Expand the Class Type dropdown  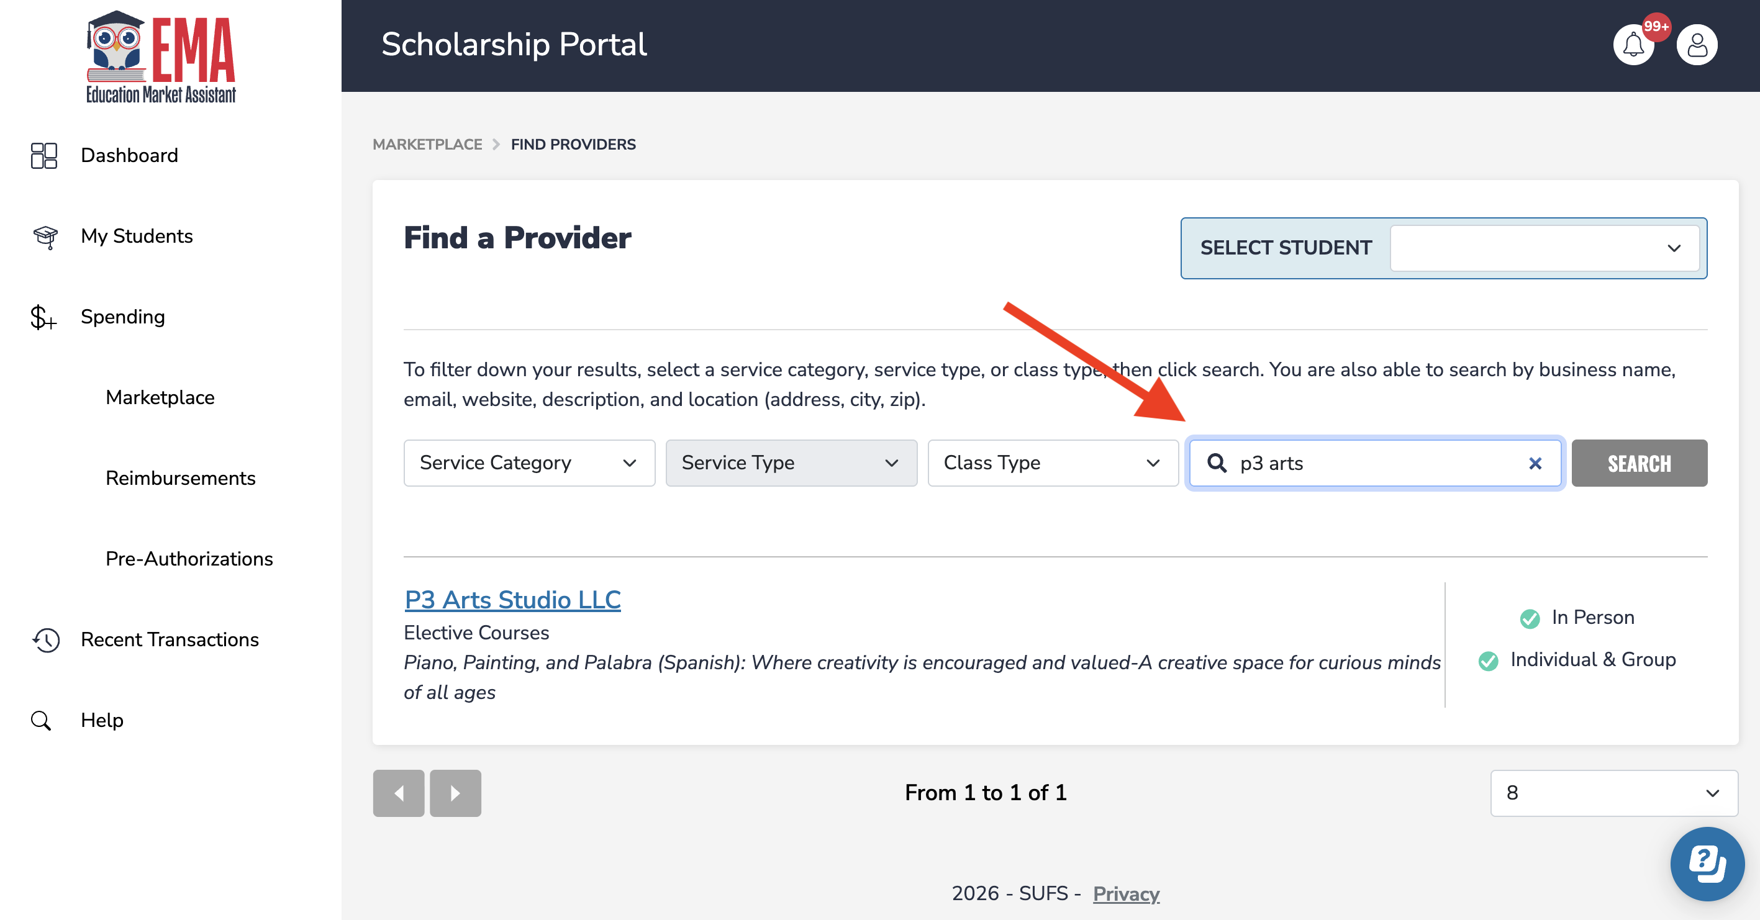pyautogui.click(x=1053, y=463)
